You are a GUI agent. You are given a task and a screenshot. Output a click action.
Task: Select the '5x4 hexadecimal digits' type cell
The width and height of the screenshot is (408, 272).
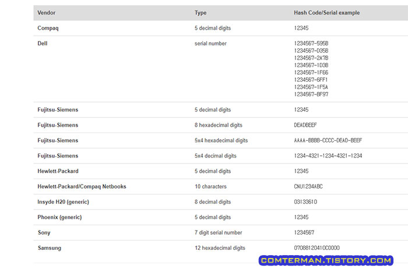pos(221,141)
